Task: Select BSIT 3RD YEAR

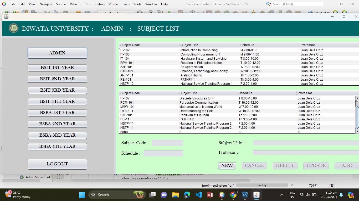Action: (x=57, y=90)
